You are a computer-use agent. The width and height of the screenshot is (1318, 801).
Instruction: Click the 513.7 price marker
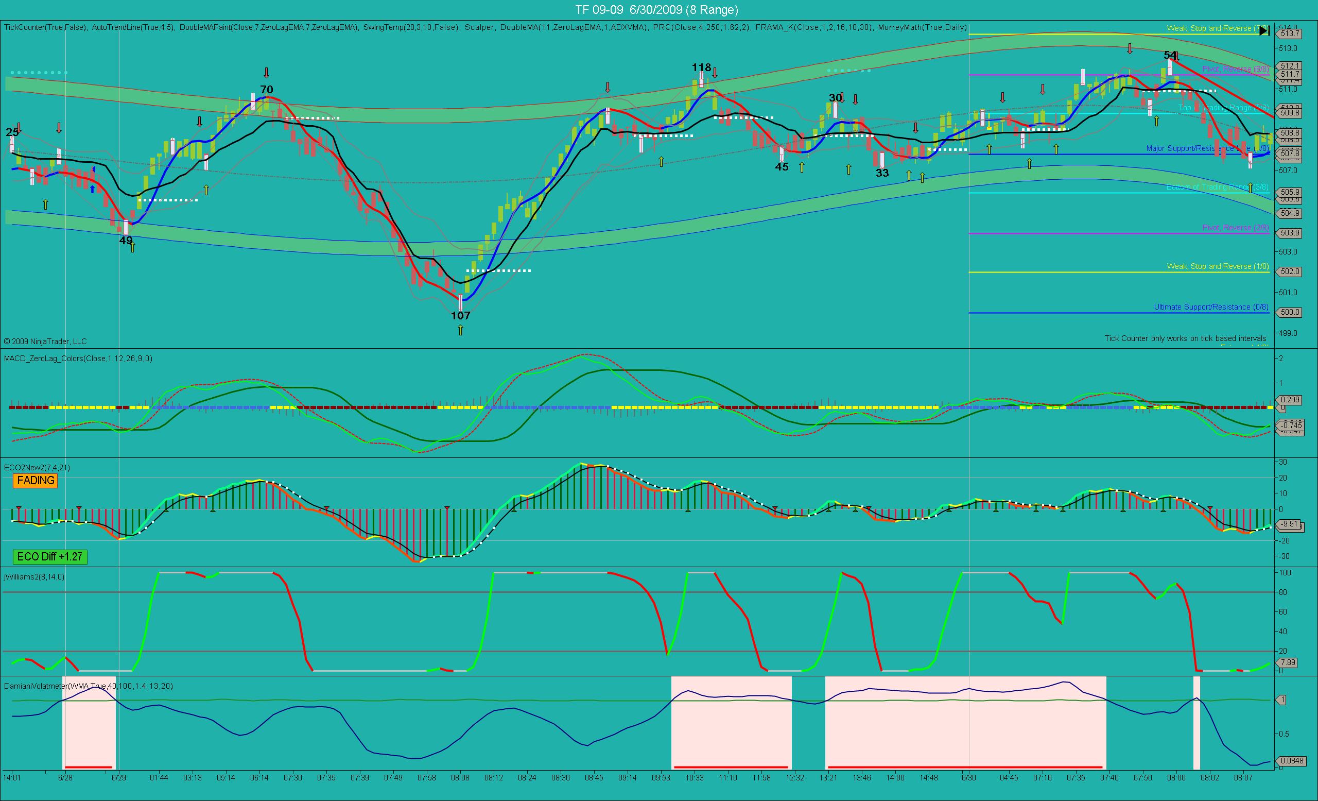coord(1289,33)
